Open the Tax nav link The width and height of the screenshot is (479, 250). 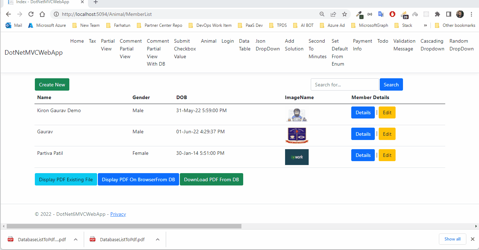(x=92, y=41)
